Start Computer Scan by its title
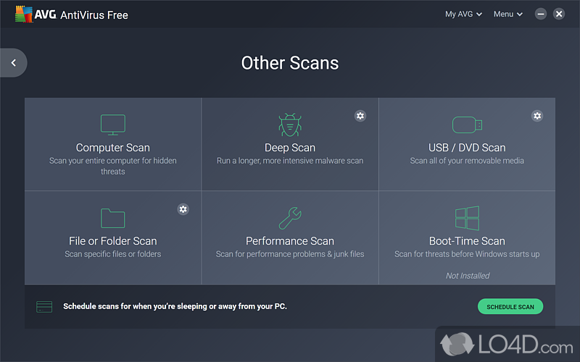Image resolution: width=580 pixels, height=362 pixels. pyautogui.click(x=113, y=148)
